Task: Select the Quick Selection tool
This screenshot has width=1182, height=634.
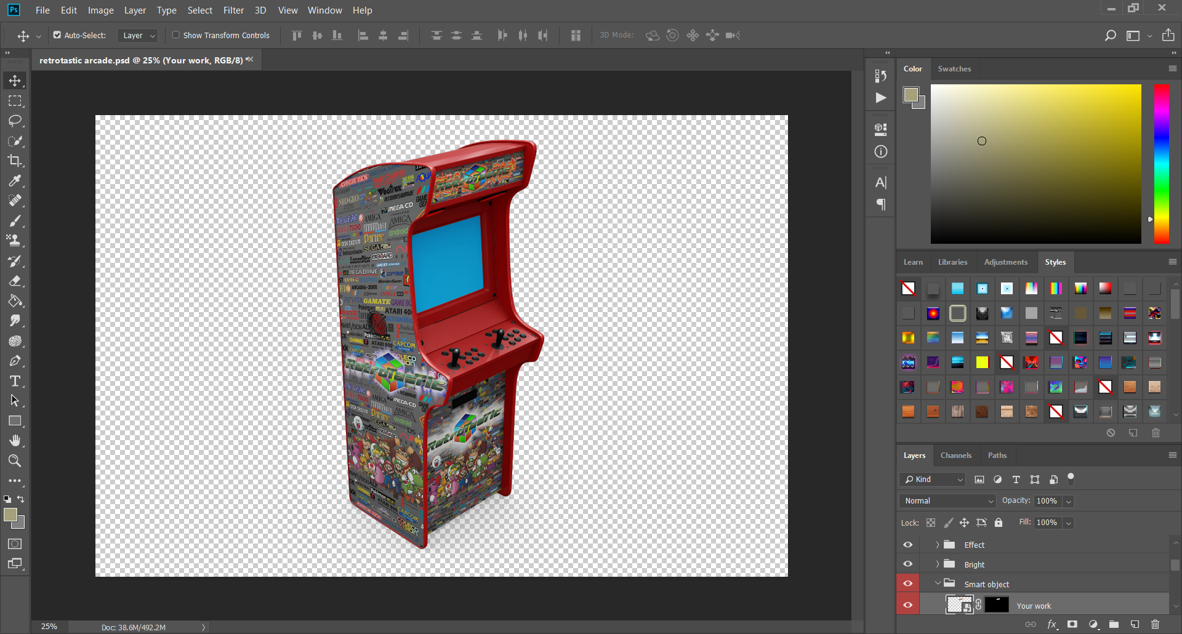Action: [15, 141]
